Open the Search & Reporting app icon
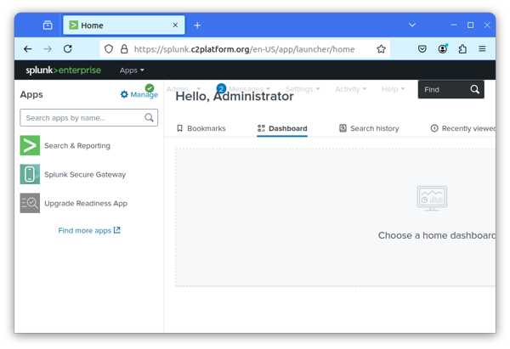Image resolution: width=510 pixels, height=349 pixels. point(30,145)
